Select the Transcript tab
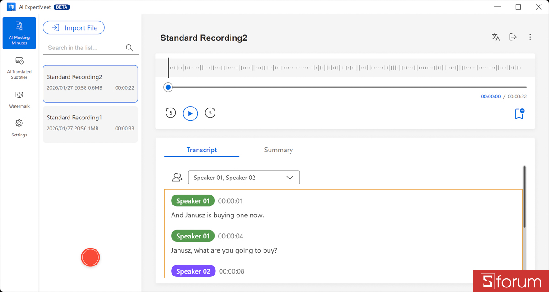This screenshot has height=292, width=549. [202, 150]
